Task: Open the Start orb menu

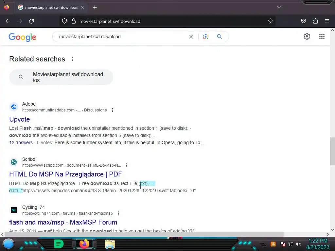Action: [x=9, y=244]
